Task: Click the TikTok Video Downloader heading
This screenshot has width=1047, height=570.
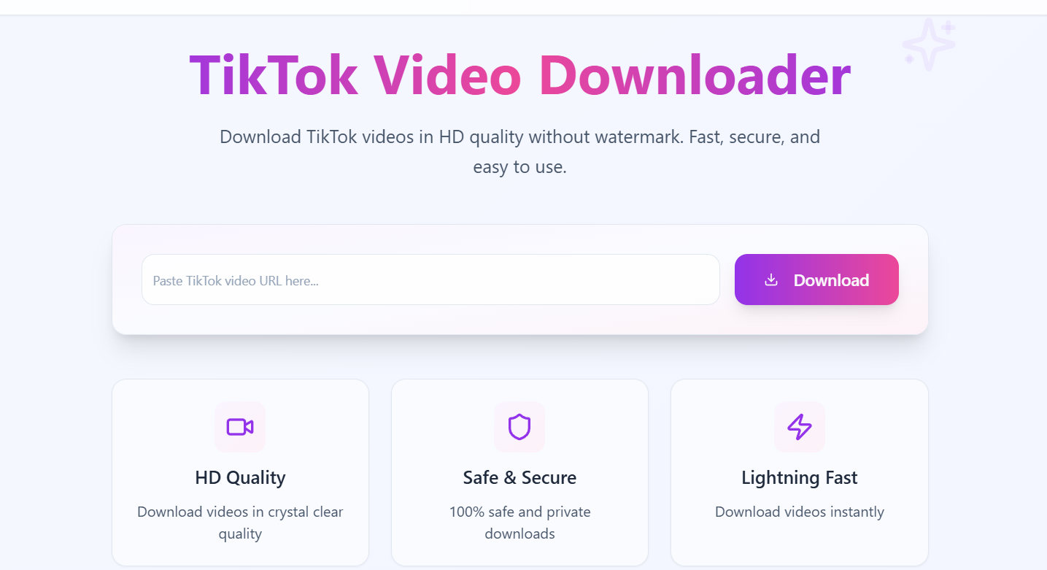Action: point(520,74)
